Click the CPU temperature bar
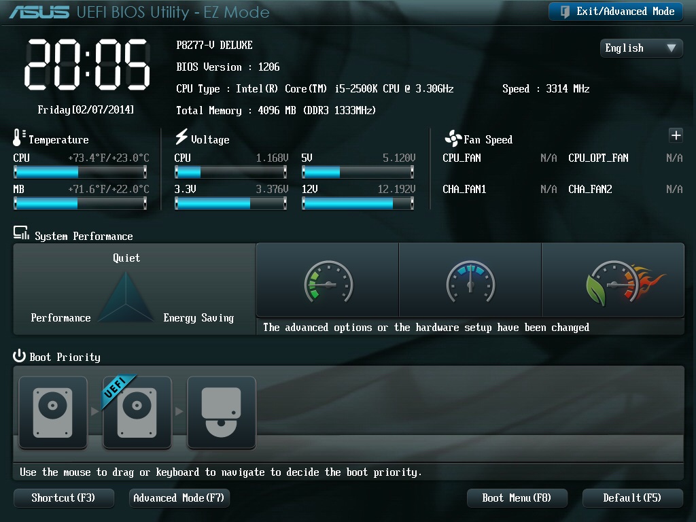Screen dimensions: 696x522 coord(80,172)
